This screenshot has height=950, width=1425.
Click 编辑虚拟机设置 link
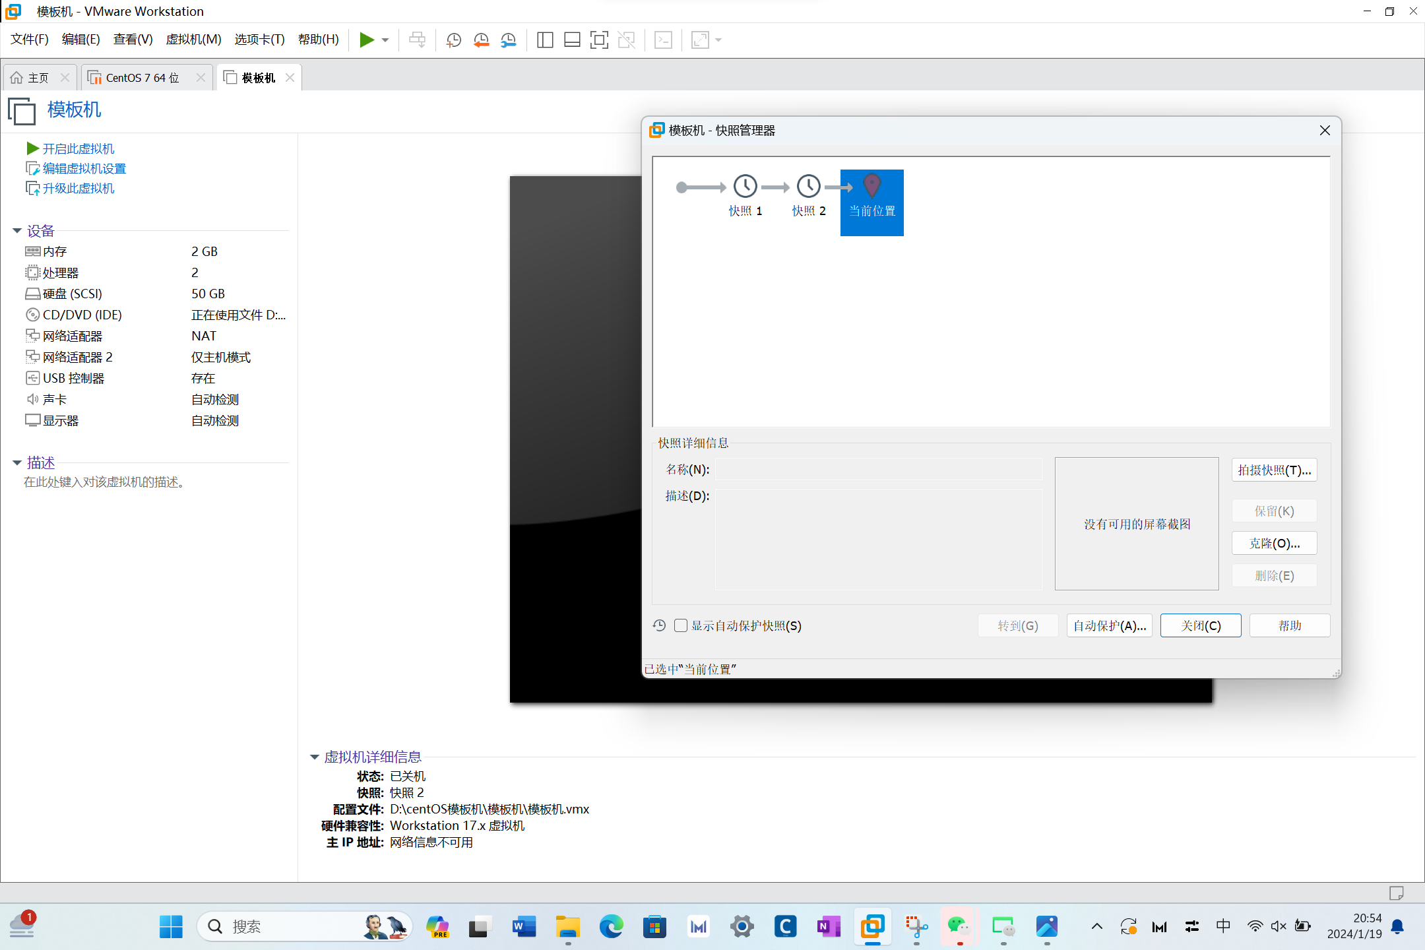tap(84, 169)
